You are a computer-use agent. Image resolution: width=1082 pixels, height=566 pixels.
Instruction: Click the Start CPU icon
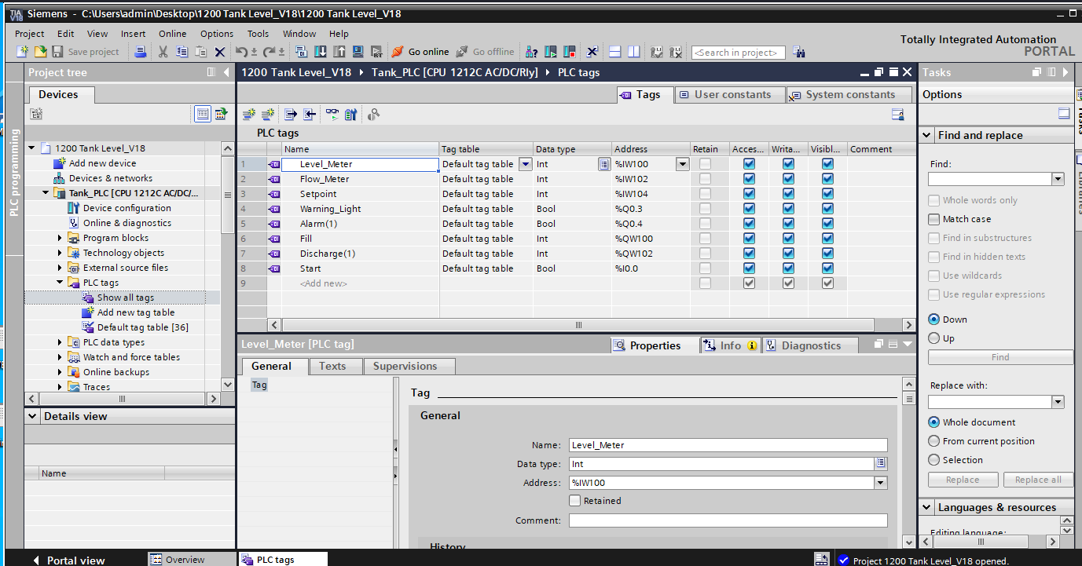[x=551, y=52]
